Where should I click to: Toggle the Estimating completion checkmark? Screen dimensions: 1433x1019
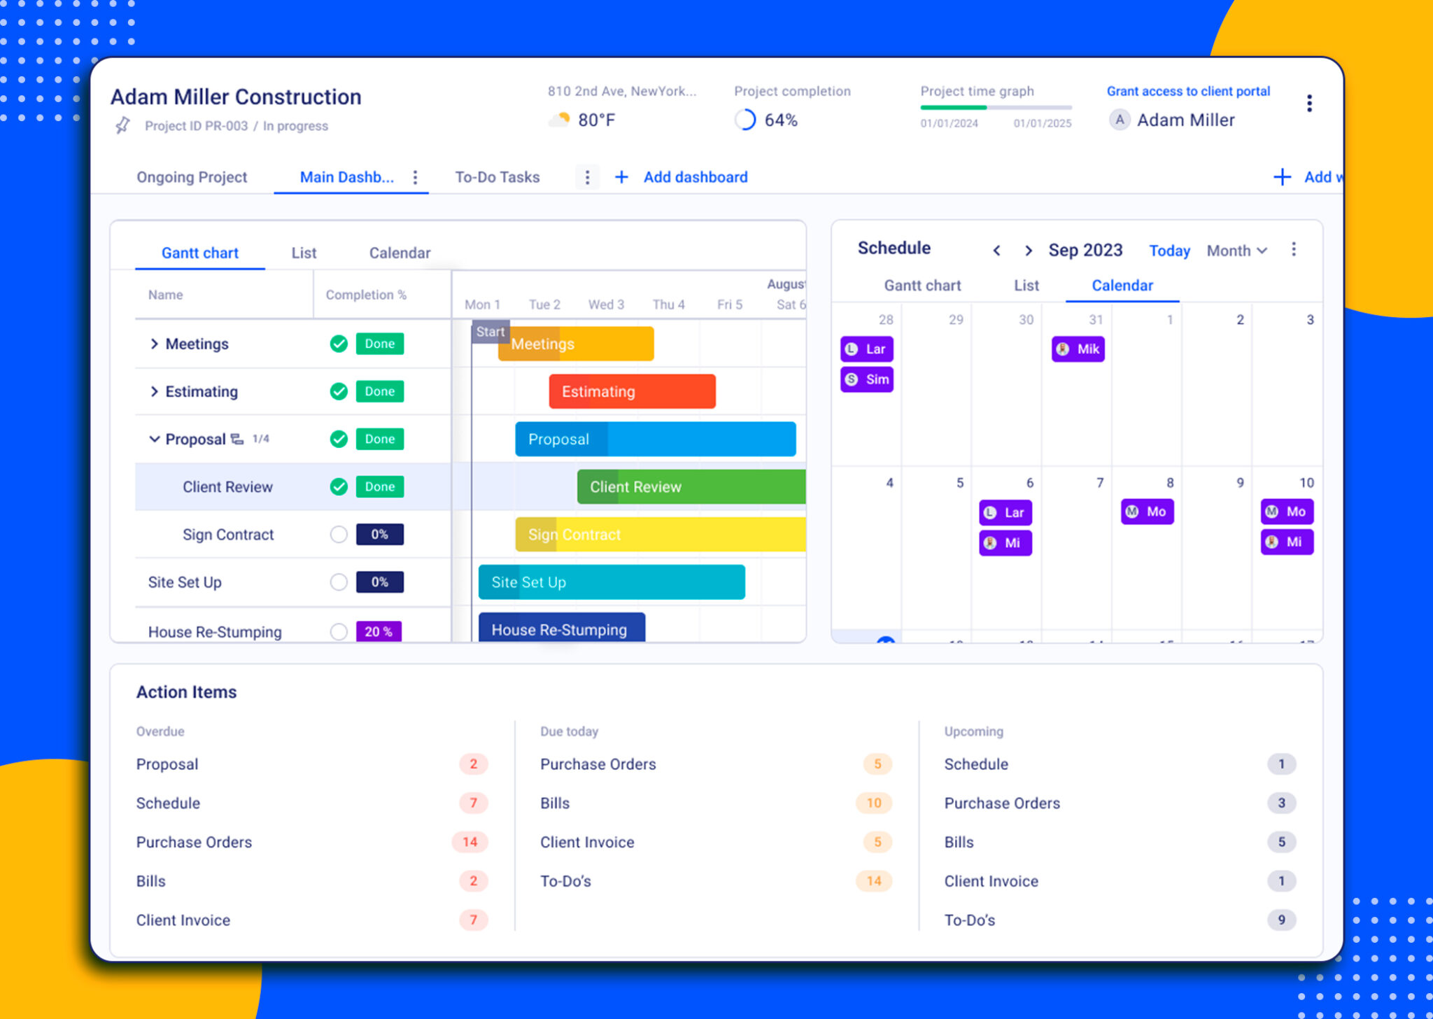(339, 391)
